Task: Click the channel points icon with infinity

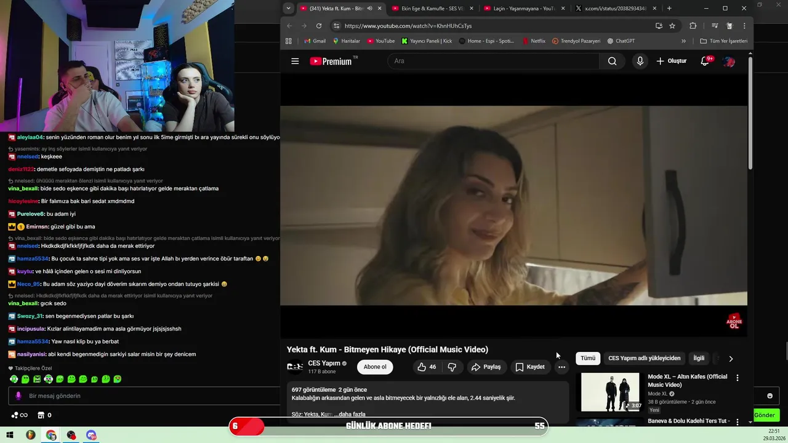Action: tap(19, 415)
